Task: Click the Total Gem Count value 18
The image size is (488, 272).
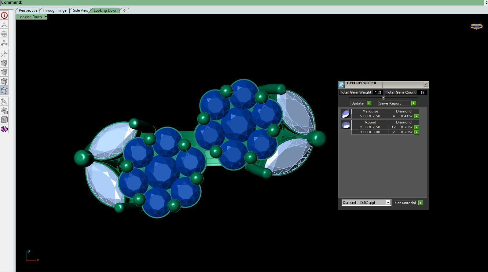Action: tap(422, 92)
